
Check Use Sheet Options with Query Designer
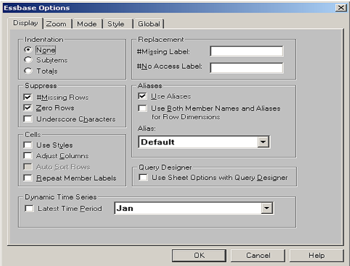coord(143,178)
